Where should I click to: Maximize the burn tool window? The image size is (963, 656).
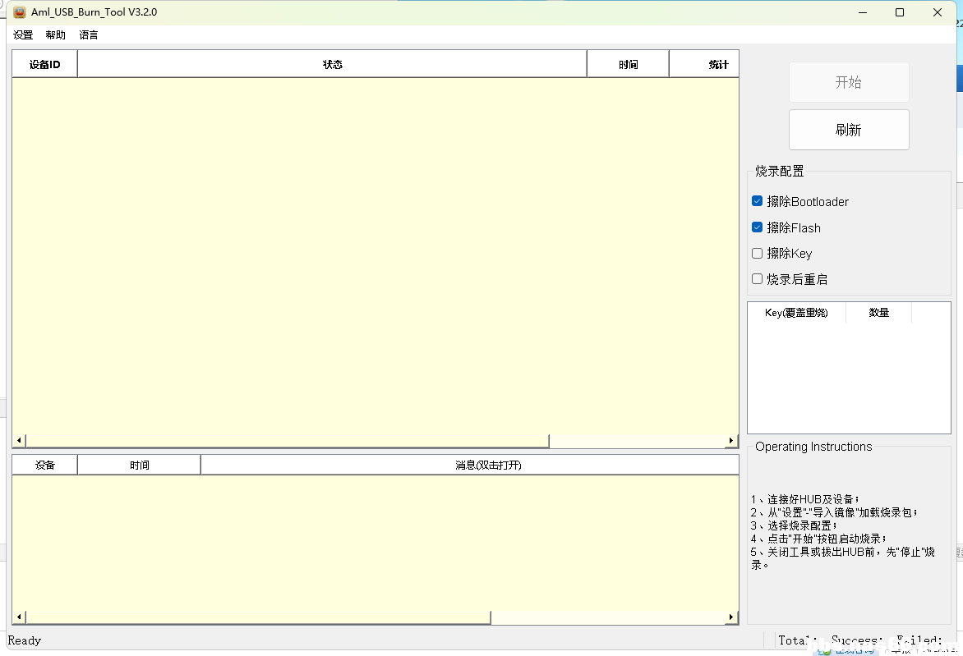[900, 12]
